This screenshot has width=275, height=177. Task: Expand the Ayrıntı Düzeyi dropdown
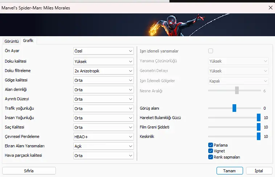103,99
